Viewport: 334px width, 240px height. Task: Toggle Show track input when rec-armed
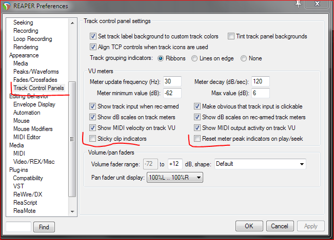(x=92, y=106)
